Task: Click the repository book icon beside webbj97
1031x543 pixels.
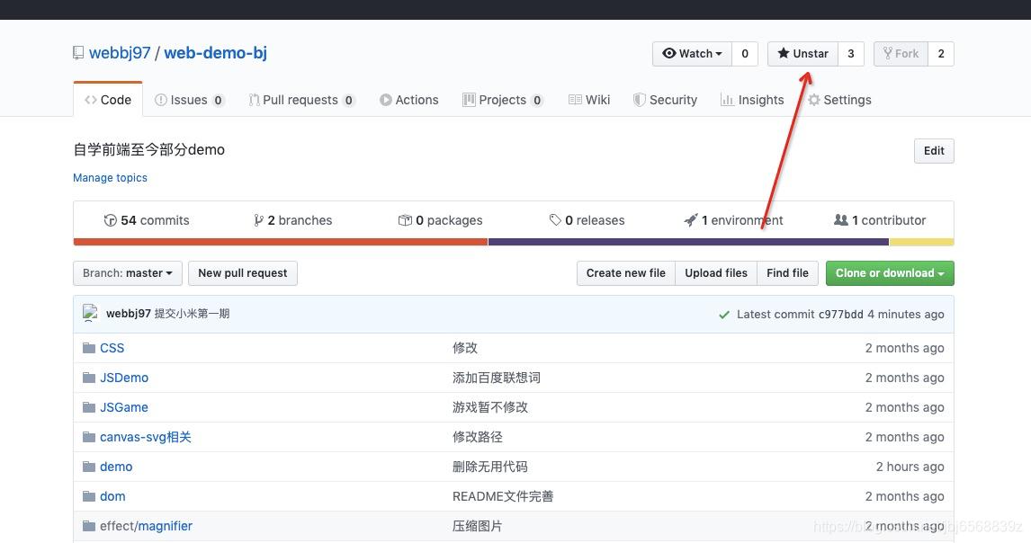Action: pos(78,53)
